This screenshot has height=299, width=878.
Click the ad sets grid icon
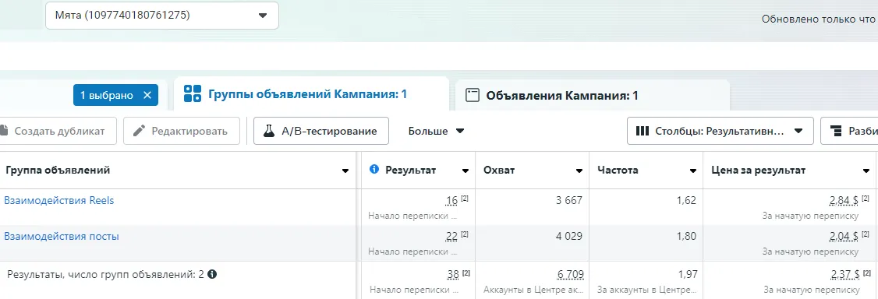pos(192,94)
